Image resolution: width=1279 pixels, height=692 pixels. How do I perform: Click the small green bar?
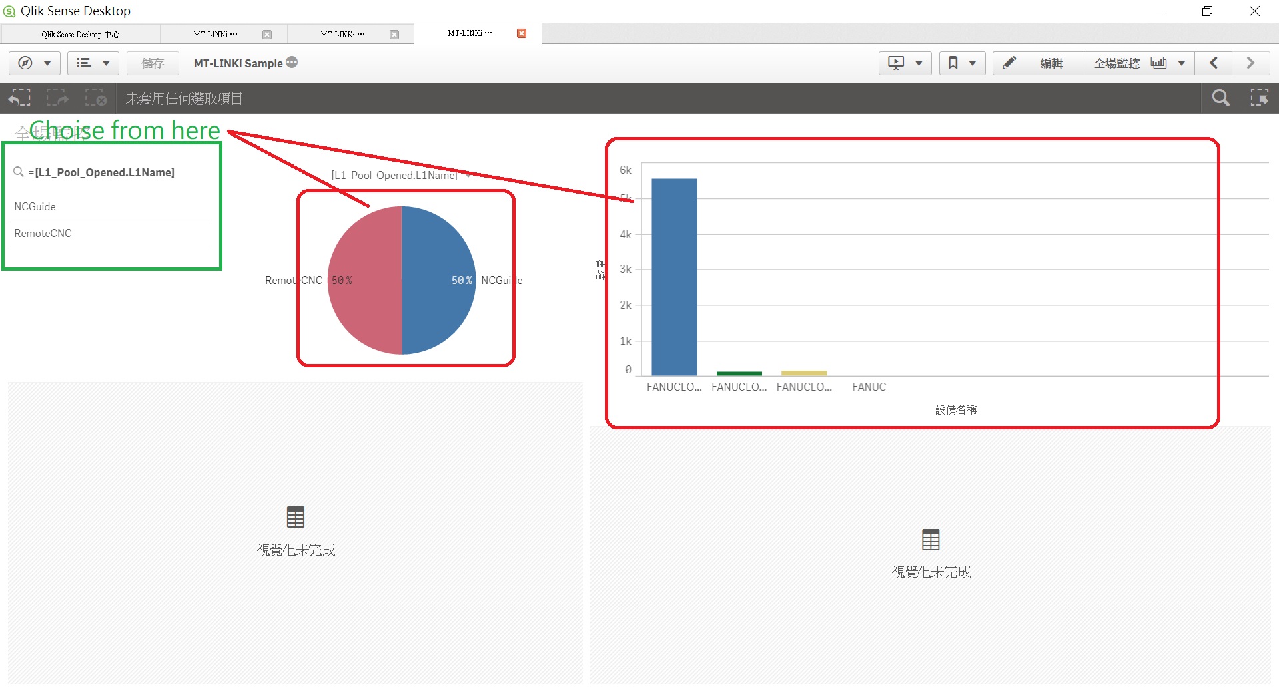pos(739,373)
